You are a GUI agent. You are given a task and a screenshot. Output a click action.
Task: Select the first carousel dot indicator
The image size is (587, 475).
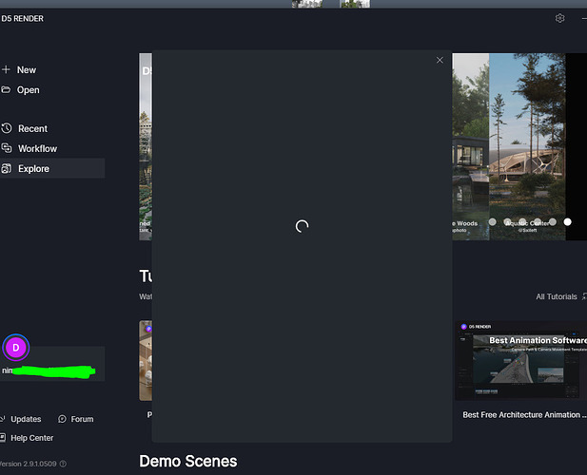click(493, 222)
